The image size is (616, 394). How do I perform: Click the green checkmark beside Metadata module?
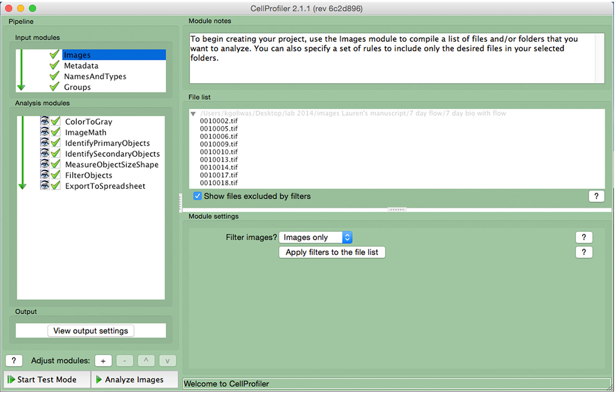(x=54, y=65)
